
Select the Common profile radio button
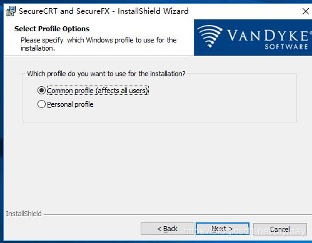coord(41,91)
